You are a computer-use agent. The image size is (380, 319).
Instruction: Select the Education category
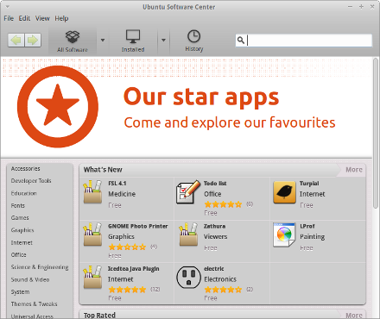[23, 193]
